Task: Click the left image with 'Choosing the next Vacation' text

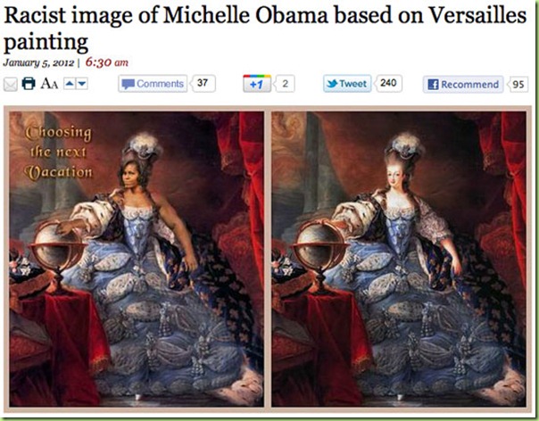Action: pyautogui.click(x=137, y=260)
